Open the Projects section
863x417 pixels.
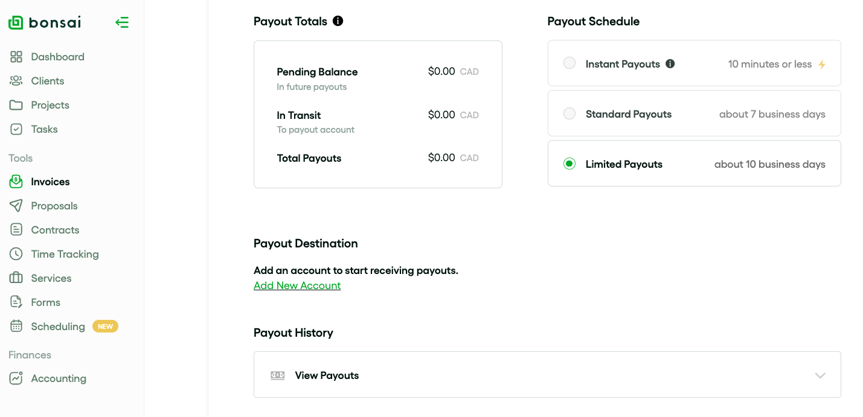click(50, 104)
